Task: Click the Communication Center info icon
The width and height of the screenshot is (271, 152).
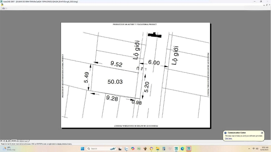Action: pos(225,133)
